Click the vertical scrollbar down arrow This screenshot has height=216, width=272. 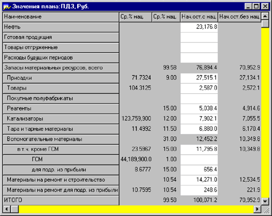coord(265,201)
